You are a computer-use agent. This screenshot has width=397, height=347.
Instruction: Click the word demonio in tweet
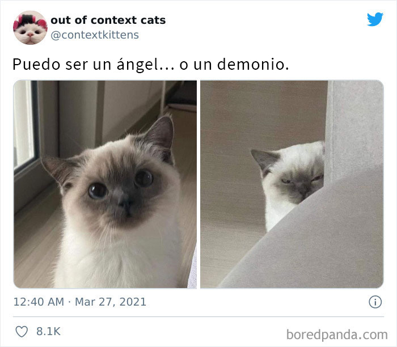click(253, 64)
